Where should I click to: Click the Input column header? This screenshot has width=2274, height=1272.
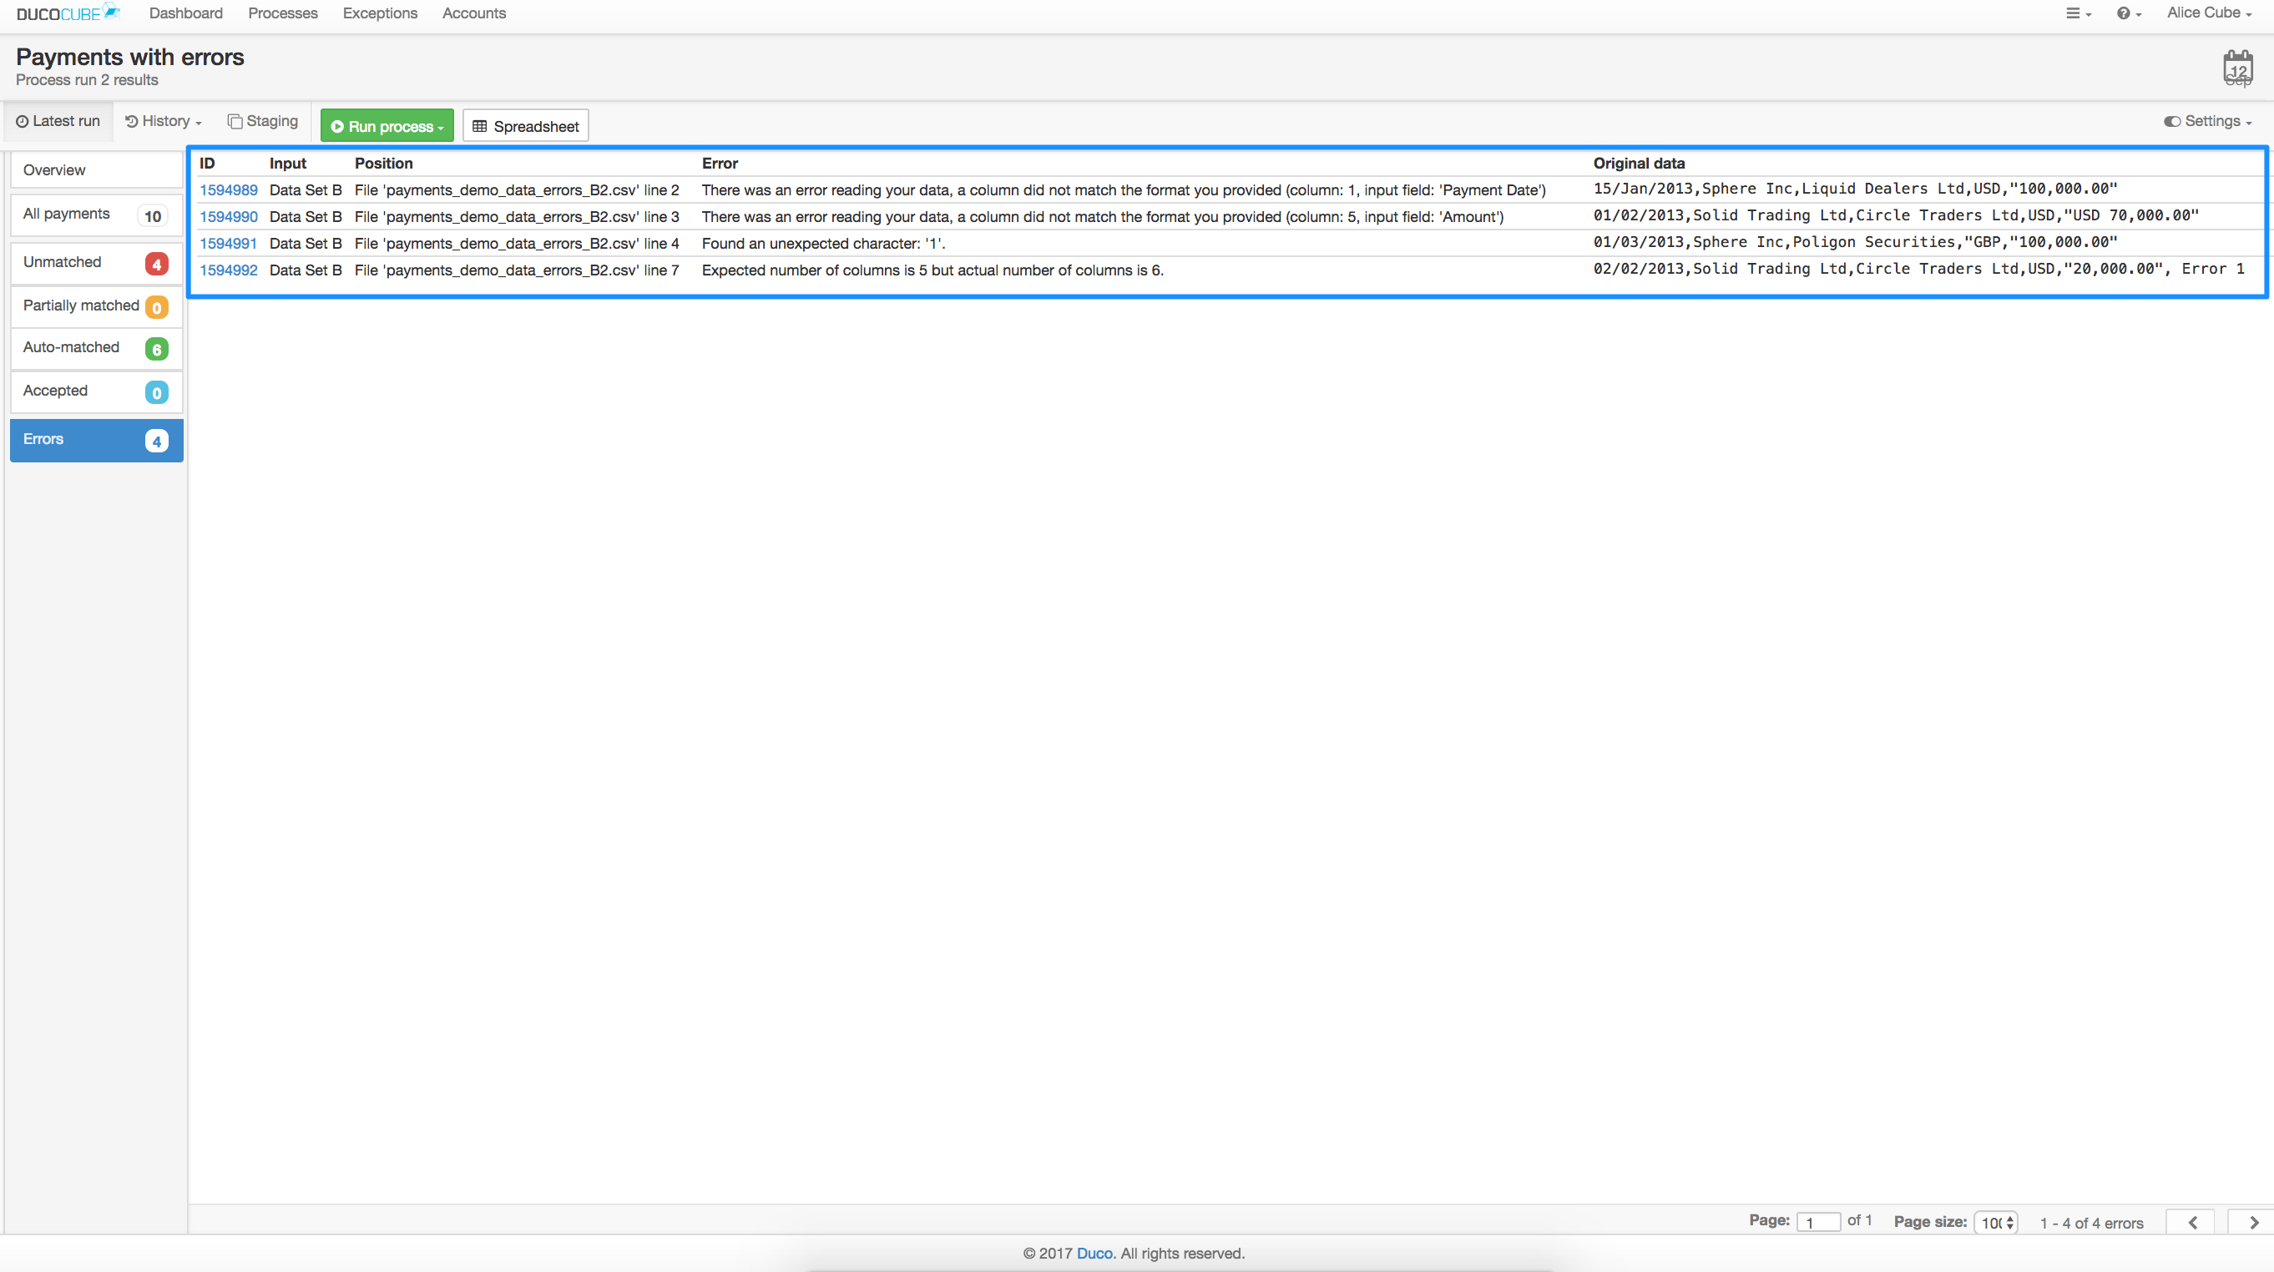click(287, 164)
